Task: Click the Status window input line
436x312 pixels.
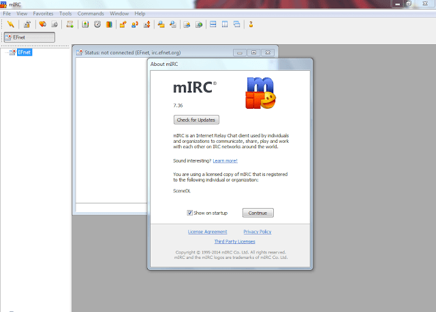Action: pyautogui.click(x=111, y=208)
